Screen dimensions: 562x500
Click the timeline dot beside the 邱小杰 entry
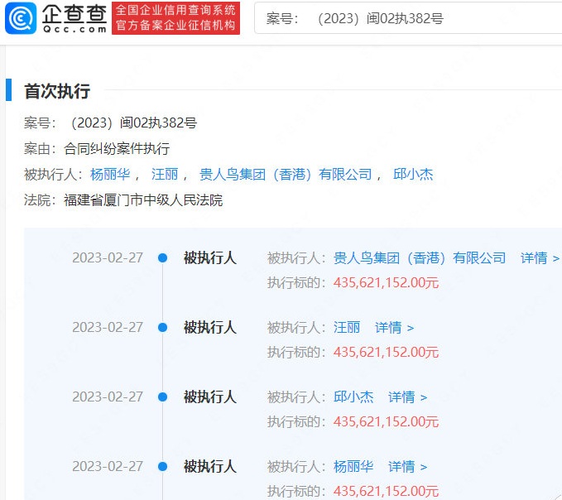tap(163, 397)
